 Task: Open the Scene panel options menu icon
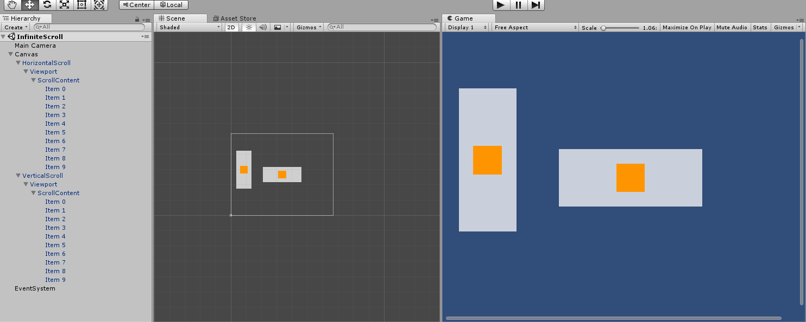[x=435, y=20]
